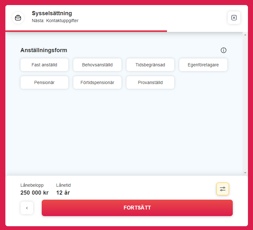The image size is (253, 230).
Task: Open the loan adjustment sliders icon
Action: pos(223,189)
